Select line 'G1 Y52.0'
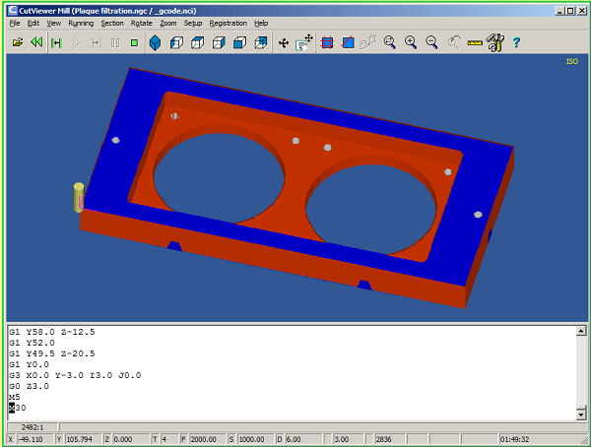 pos(33,343)
